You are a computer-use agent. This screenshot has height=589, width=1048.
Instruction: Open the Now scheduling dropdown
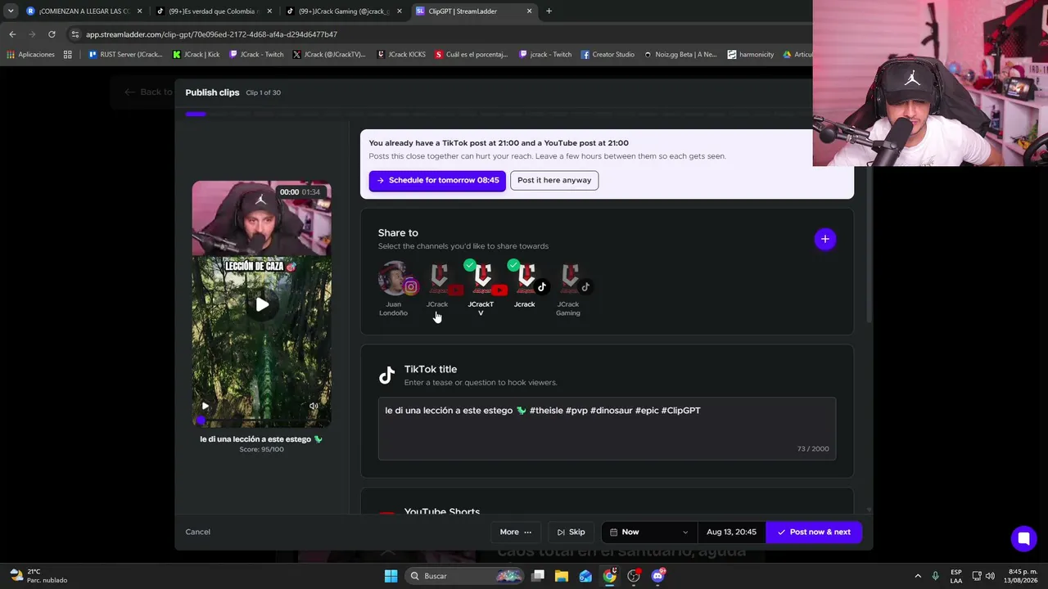tap(649, 532)
